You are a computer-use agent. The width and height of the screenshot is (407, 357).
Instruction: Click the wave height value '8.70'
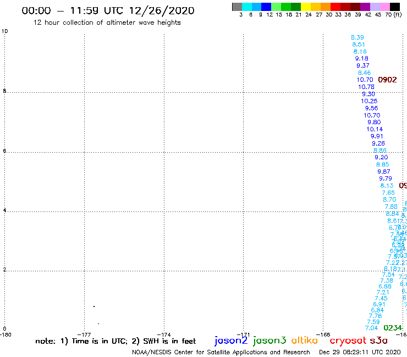tap(389, 199)
